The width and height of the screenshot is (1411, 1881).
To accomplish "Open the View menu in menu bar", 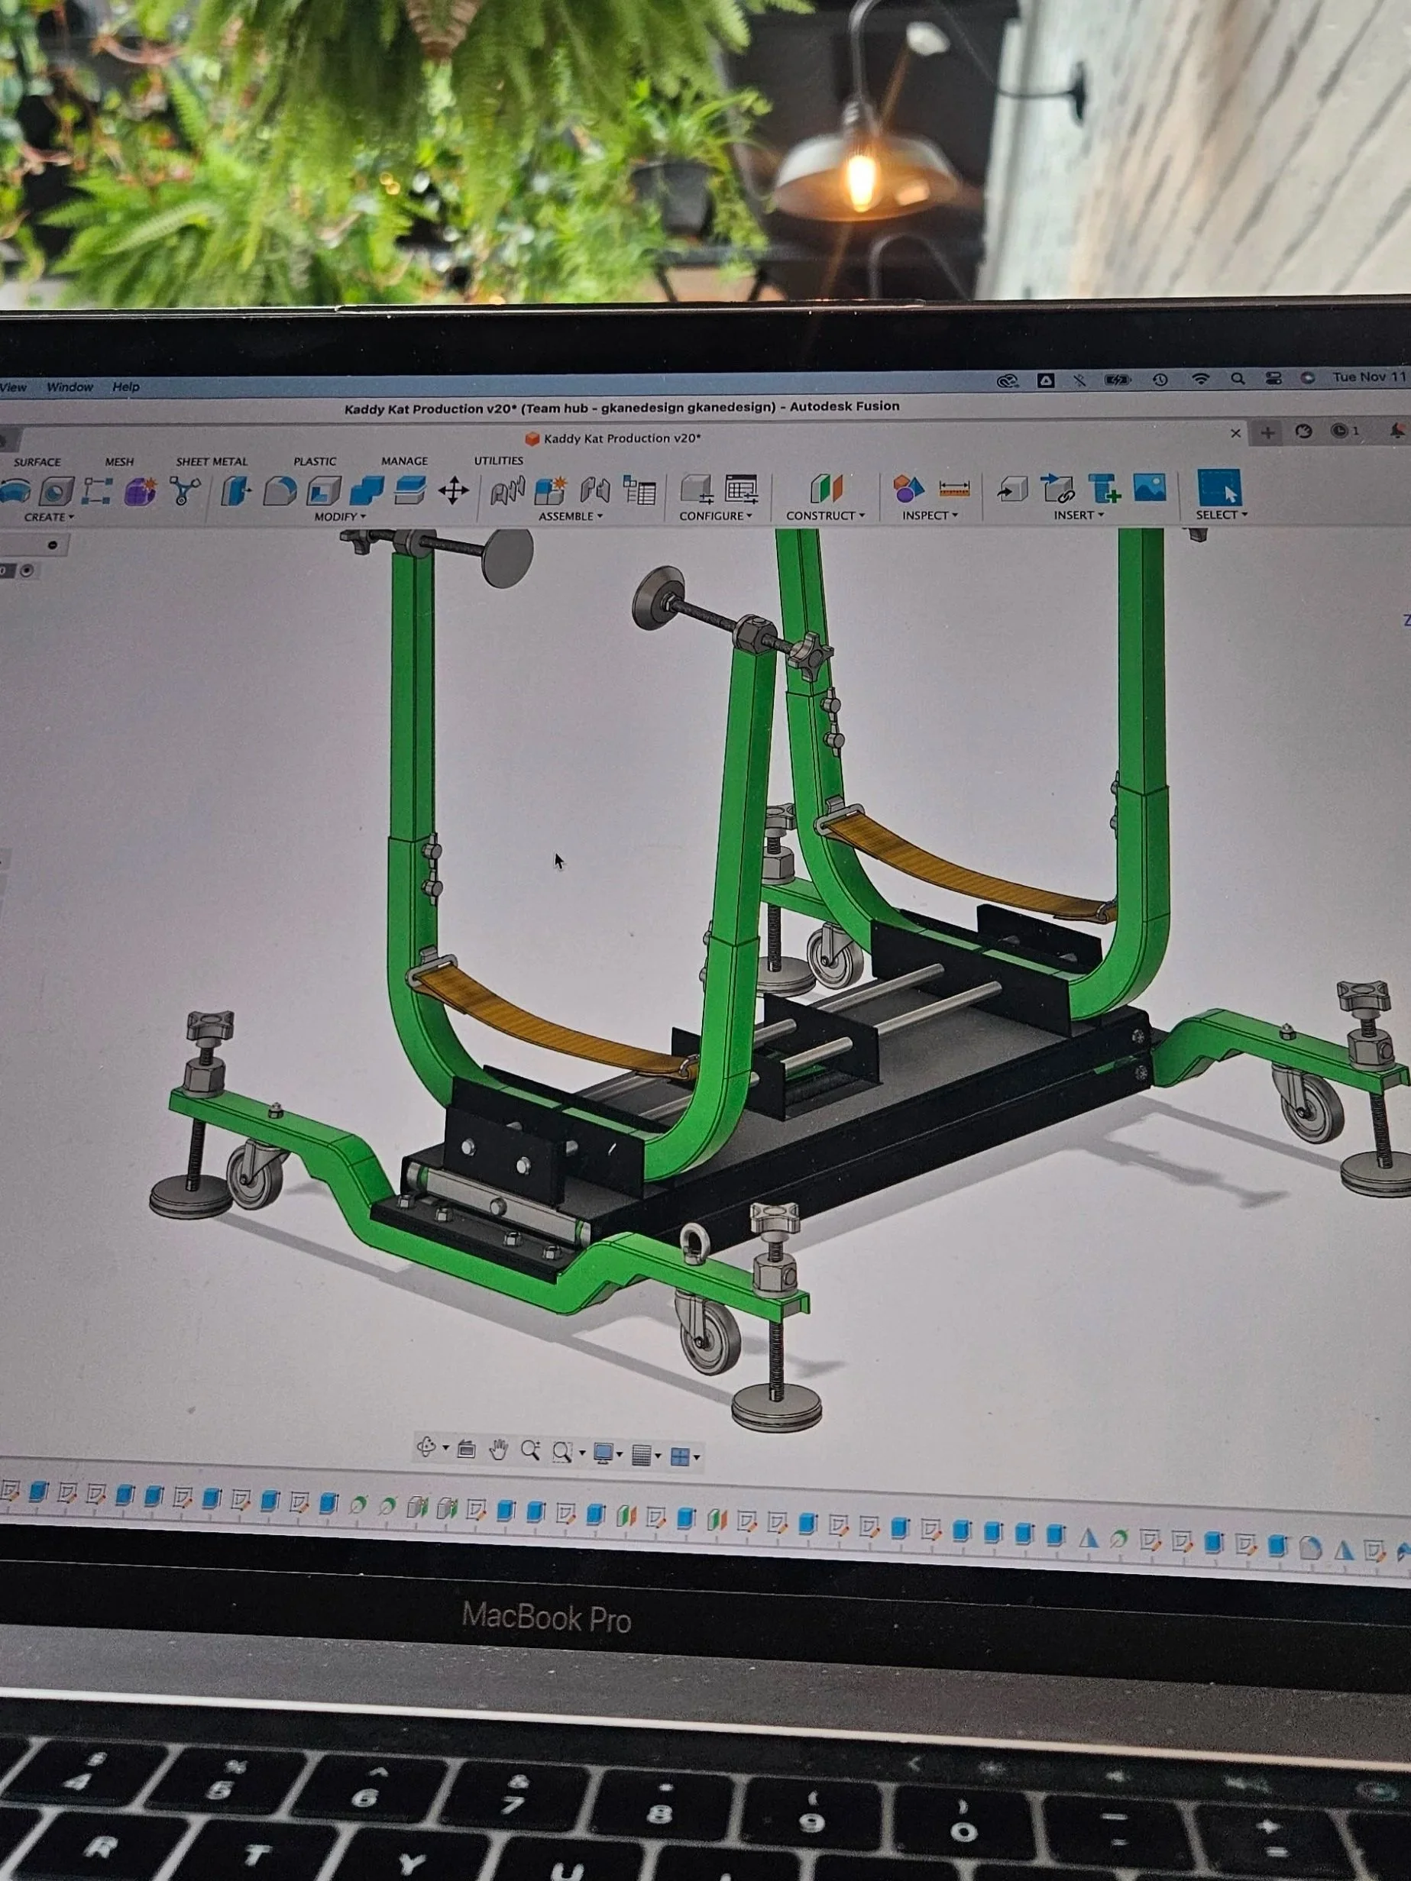I will click(x=14, y=387).
